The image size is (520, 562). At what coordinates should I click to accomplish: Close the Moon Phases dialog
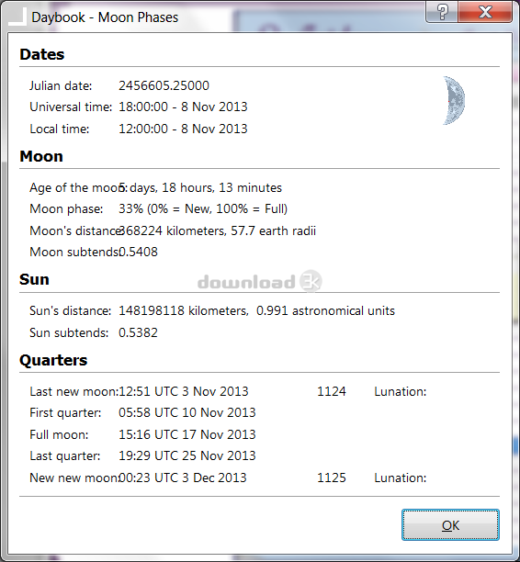pyautogui.click(x=485, y=12)
